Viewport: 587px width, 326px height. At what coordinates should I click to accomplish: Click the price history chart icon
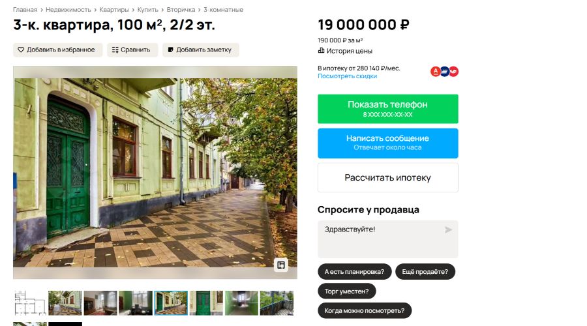click(321, 50)
